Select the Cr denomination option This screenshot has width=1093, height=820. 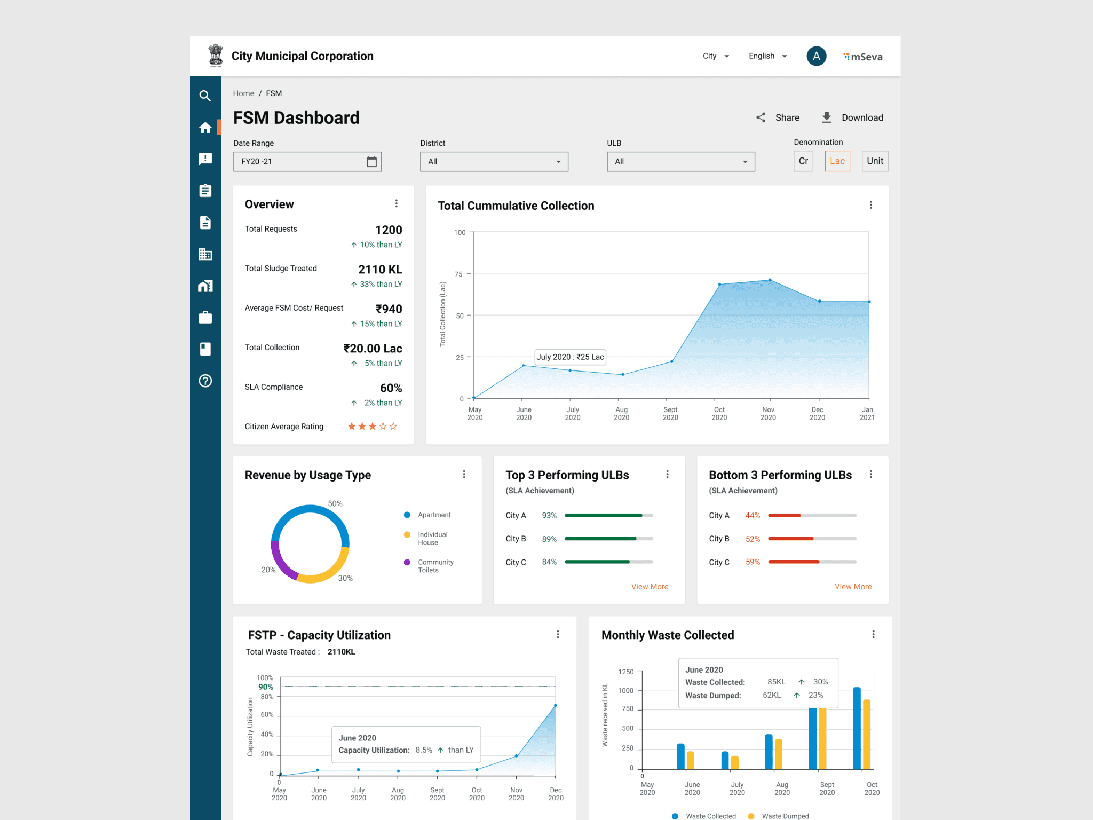coord(803,161)
